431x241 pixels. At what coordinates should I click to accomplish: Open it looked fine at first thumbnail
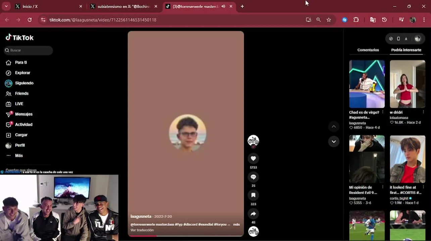[x=408, y=159]
